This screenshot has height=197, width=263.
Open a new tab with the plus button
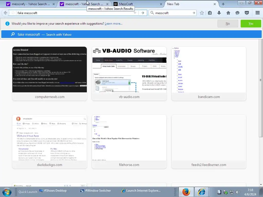[x=223, y=4]
